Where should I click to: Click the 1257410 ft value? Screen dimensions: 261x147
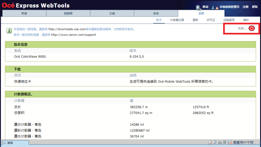201,107
